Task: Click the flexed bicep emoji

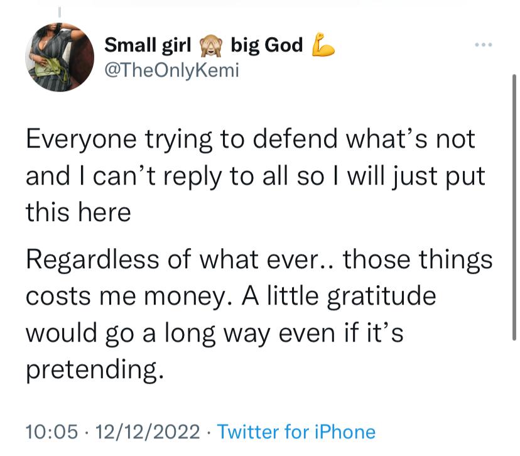Action: (x=323, y=45)
